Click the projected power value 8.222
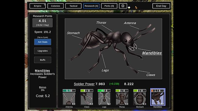 point(129,84)
